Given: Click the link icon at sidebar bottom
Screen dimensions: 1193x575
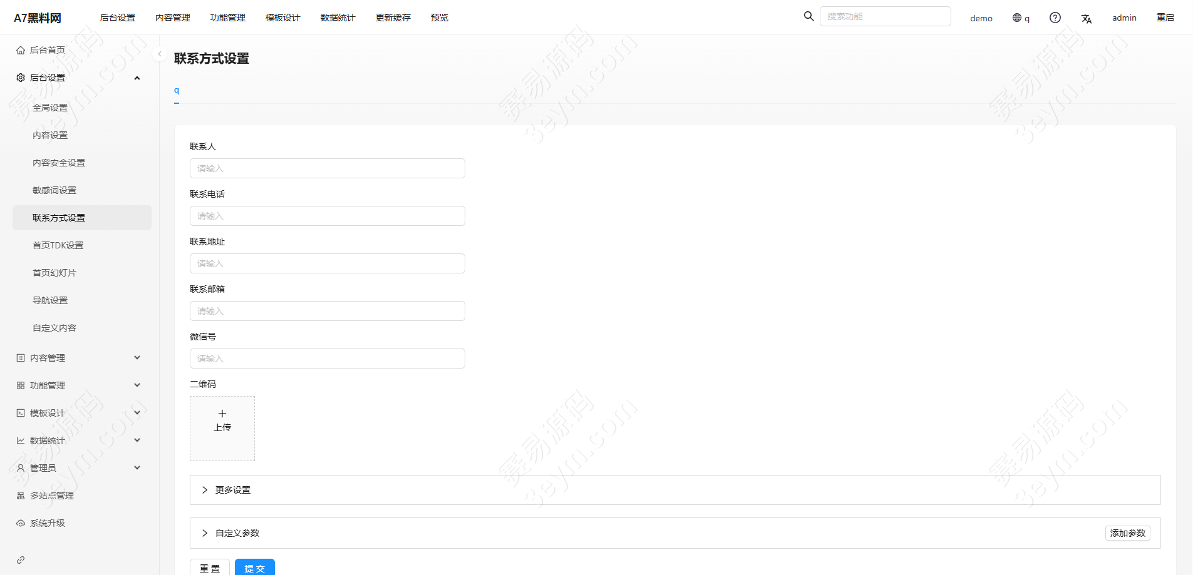Looking at the screenshot, I should point(21,560).
